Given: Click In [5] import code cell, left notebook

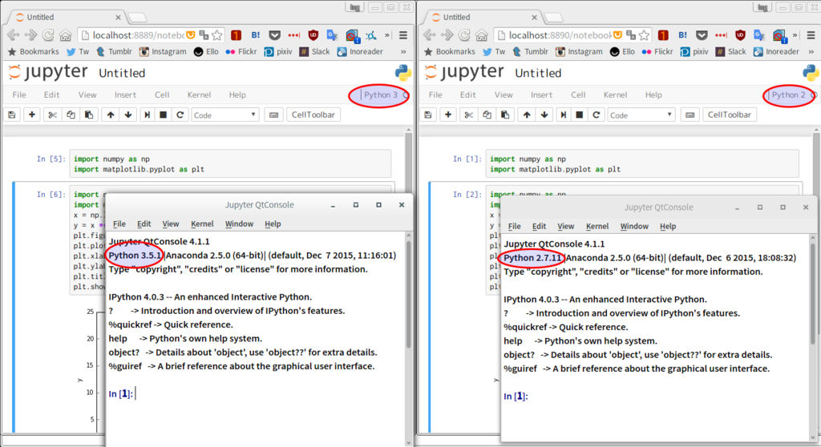Looking at the screenshot, I should pos(230,164).
